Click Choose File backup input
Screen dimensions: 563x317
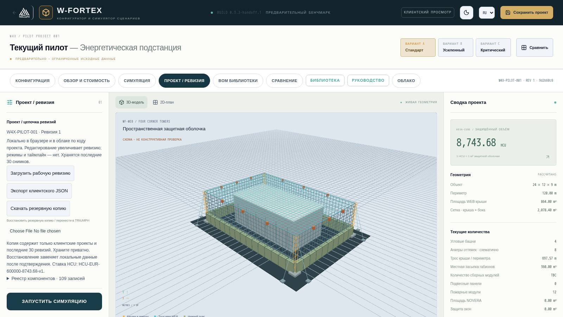(x=35, y=231)
